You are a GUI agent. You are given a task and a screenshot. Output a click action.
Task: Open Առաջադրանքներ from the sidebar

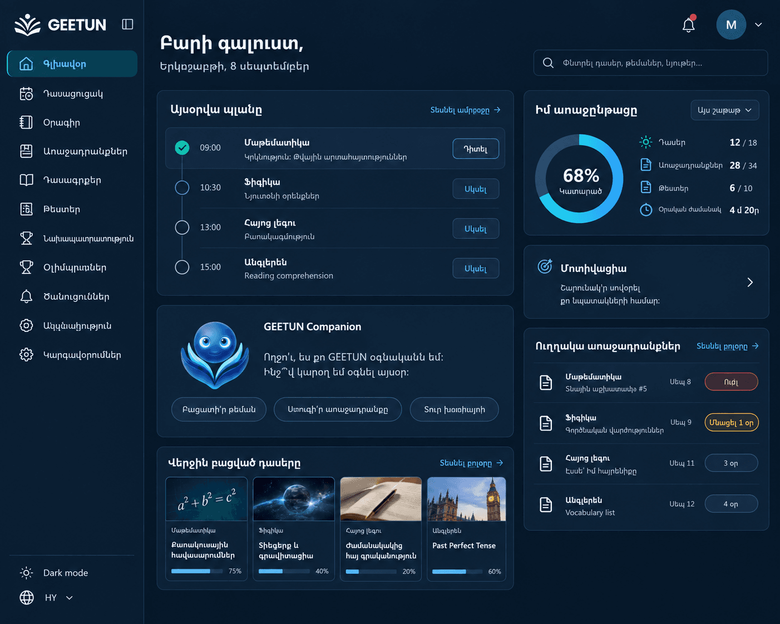72,151
